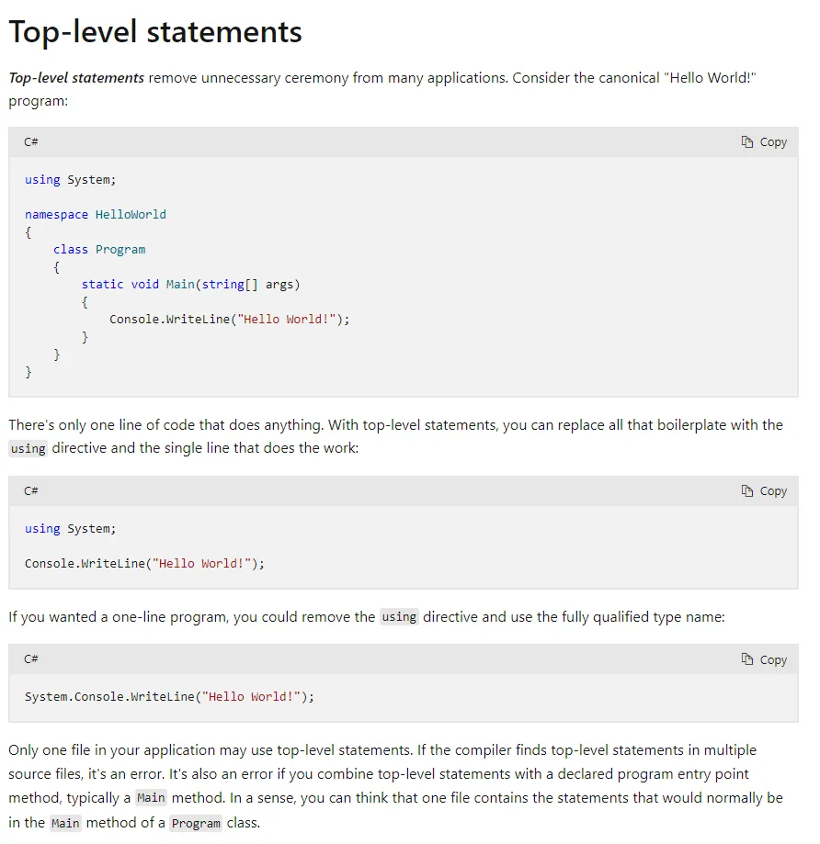Click the C# label on the third code block
The height and width of the screenshot is (844, 820).
pos(31,659)
